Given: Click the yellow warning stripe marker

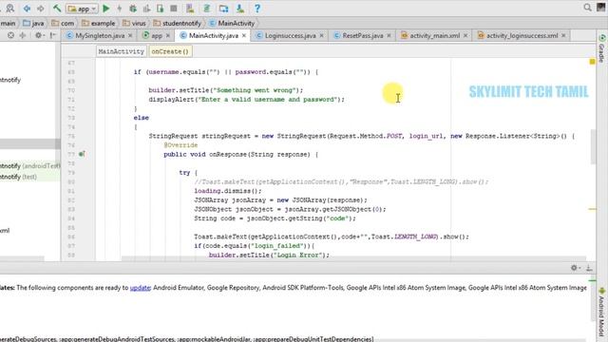Looking at the screenshot, I should point(592,209).
